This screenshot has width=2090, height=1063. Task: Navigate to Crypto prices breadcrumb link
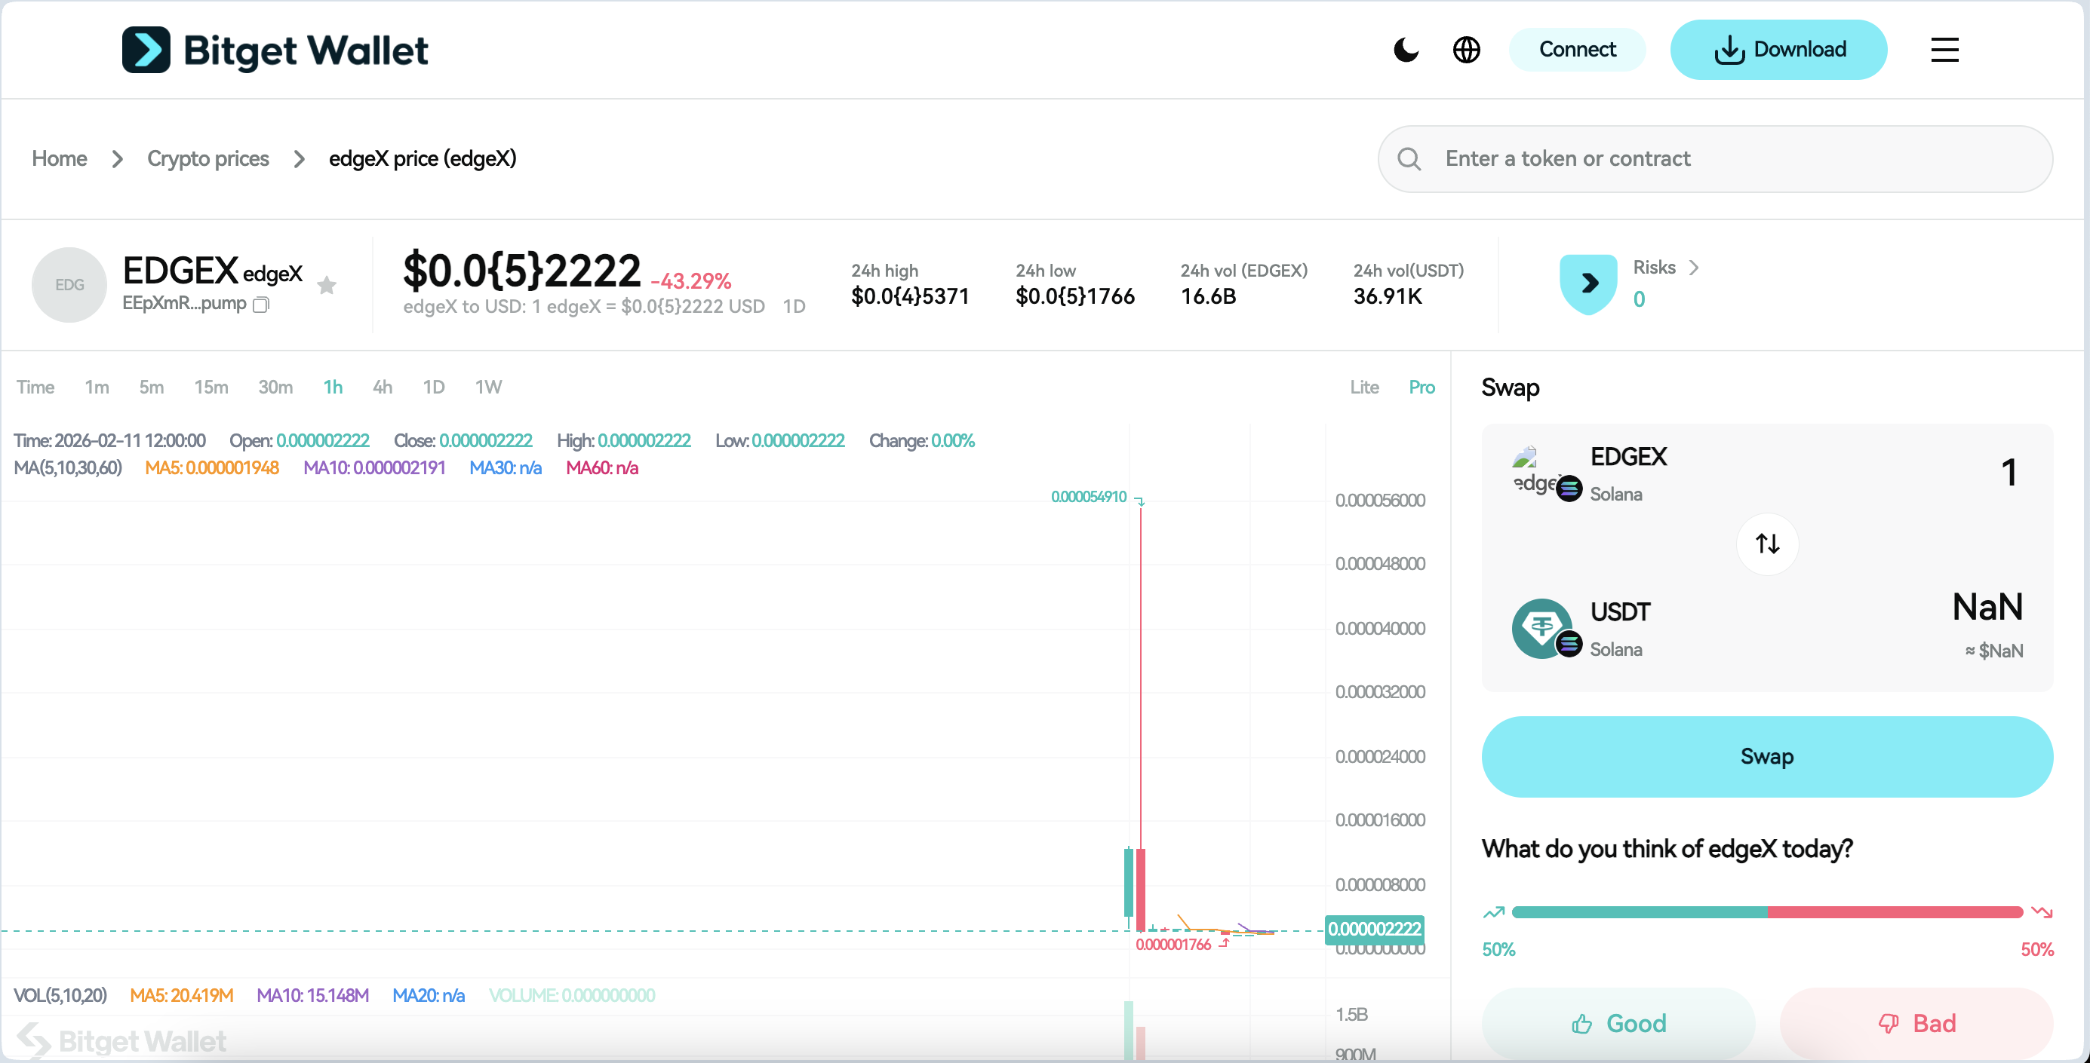click(x=207, y=158)
